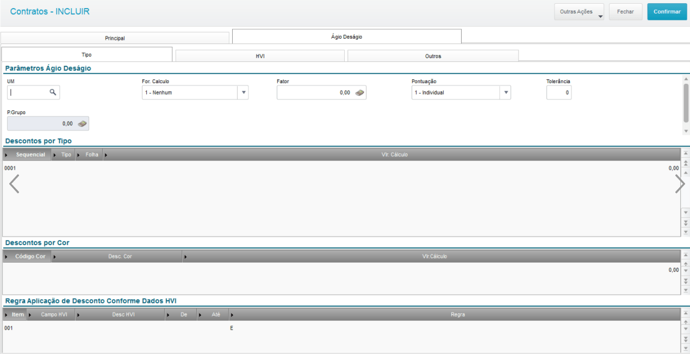This screenshot has width=690, height=354.
Task: Page down in Descontos por Tipo grid
Action: coord(686,222)
